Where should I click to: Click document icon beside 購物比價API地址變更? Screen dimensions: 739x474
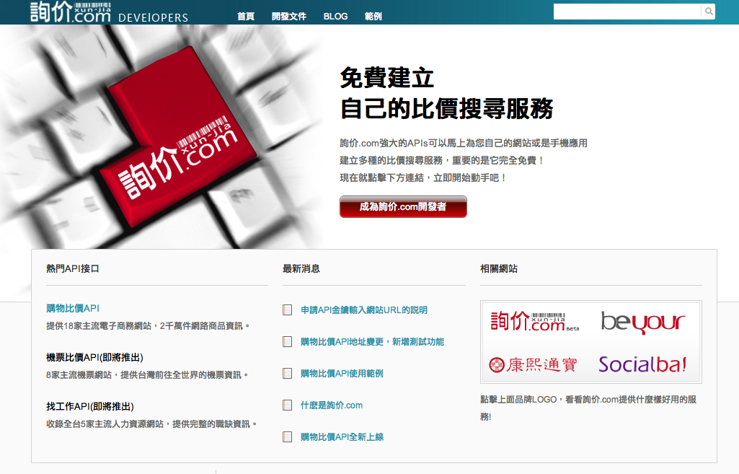[287, 341]
